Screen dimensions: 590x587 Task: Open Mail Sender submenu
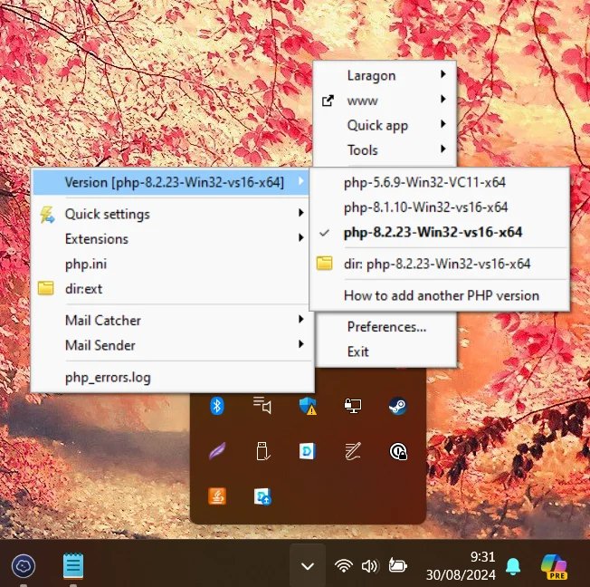172,345
